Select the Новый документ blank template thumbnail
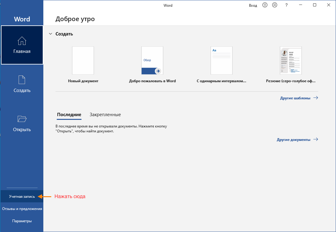The image size is (336, 232). point(83,61)
